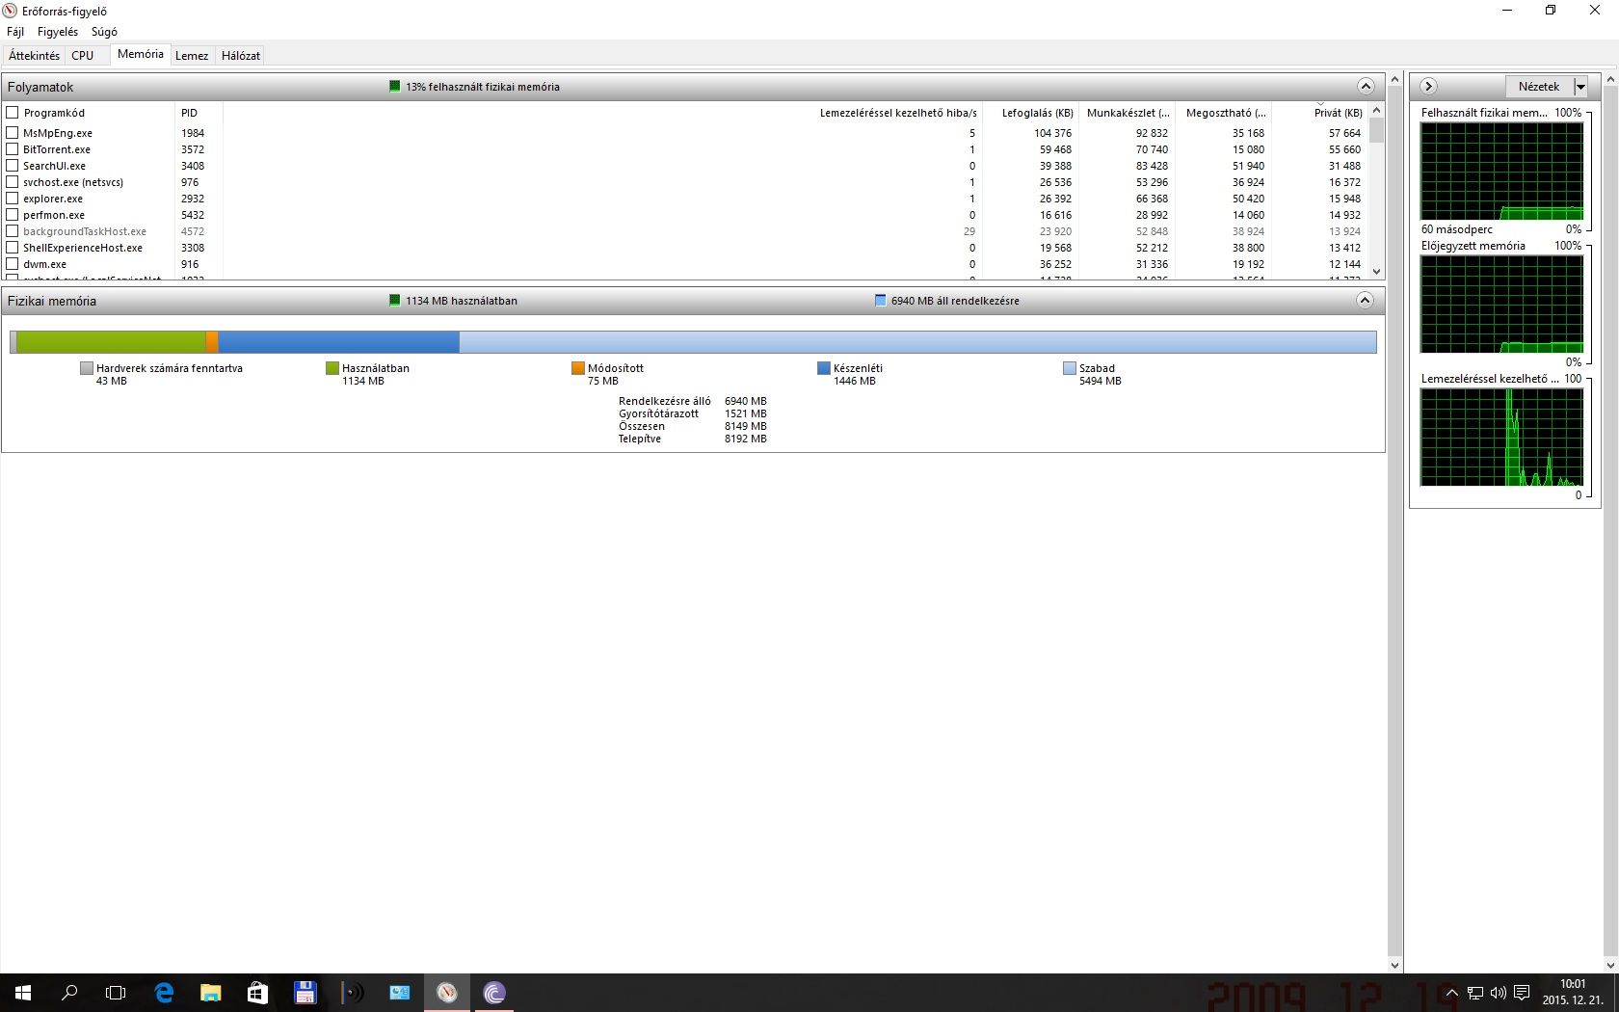
Task: Collapse the Fizikai memória section
Action: click(1366, 301)
